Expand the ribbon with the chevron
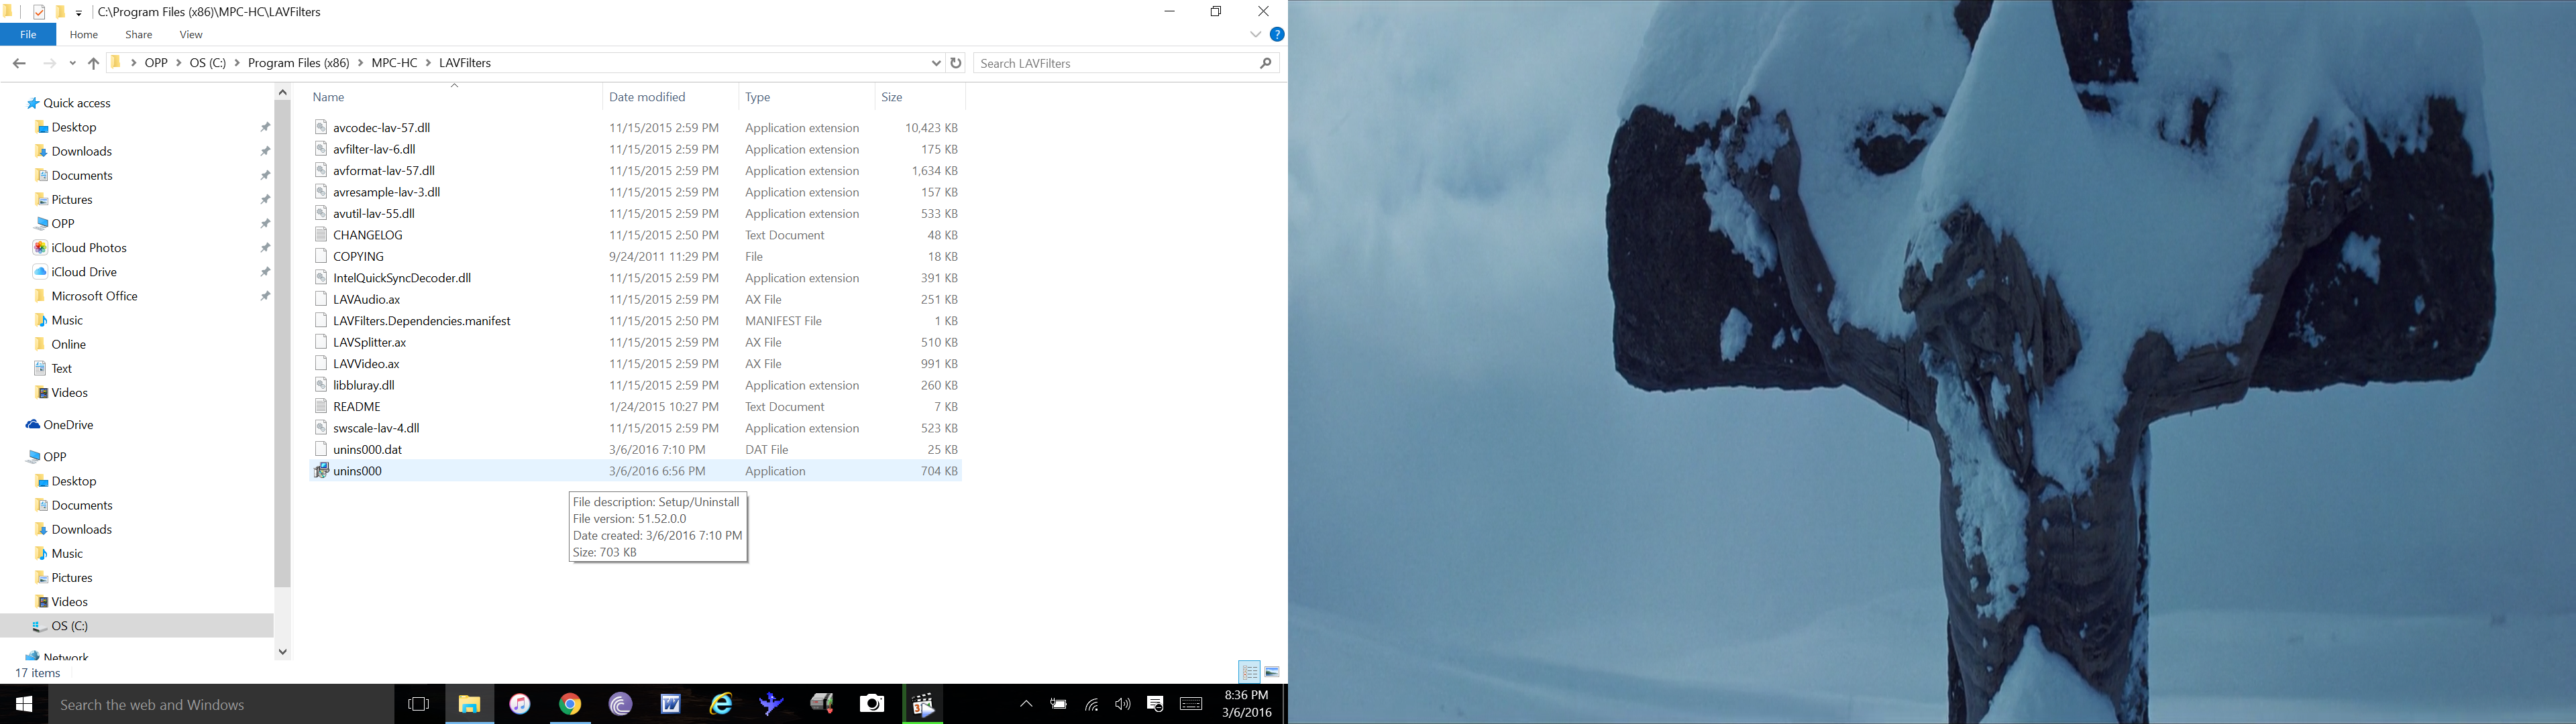The width and height of the screenshot is (2576, 724). point(1255,34)
